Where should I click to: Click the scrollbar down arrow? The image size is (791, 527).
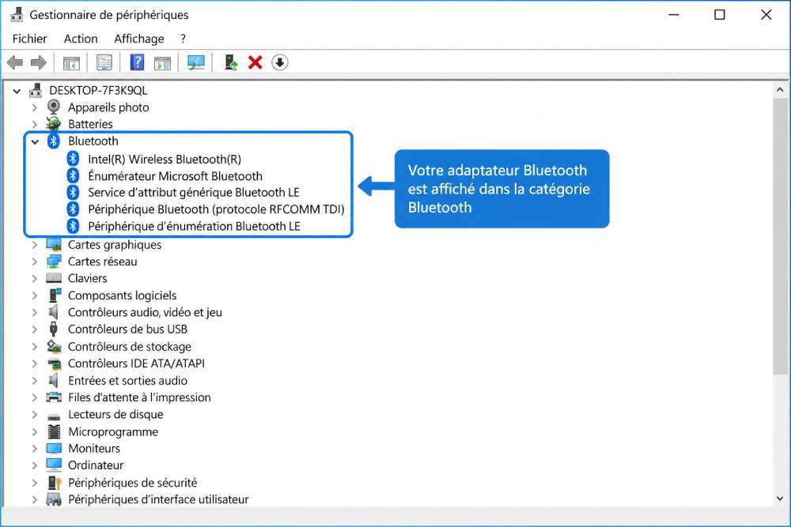780,499
